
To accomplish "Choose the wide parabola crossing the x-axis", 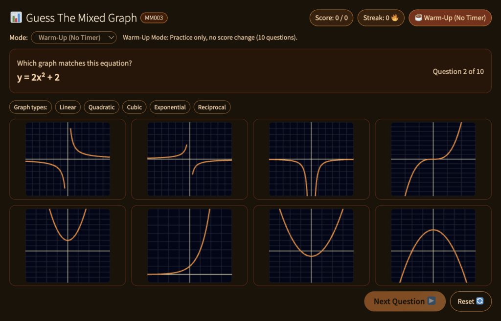I will pyautogui.click(x=311, y=246).
